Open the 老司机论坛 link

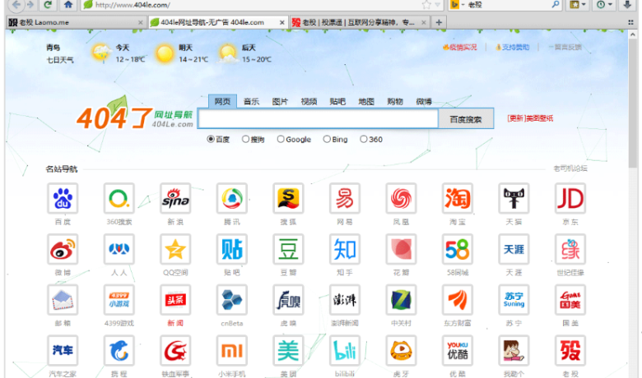[570, 168]
